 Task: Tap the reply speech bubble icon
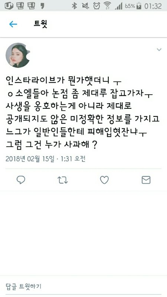[21, 180]
